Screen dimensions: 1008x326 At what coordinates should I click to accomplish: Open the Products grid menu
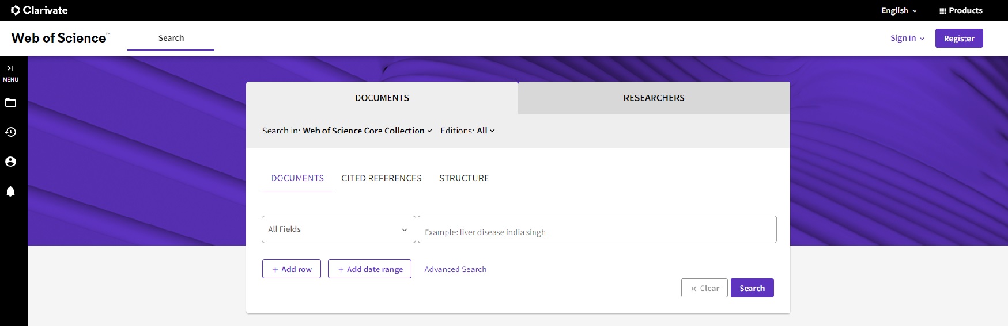[961, 10]
